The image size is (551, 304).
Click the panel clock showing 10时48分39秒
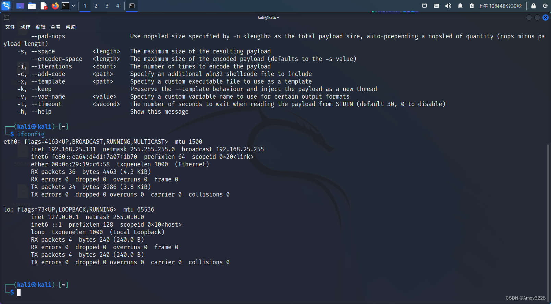coord(500,6)
